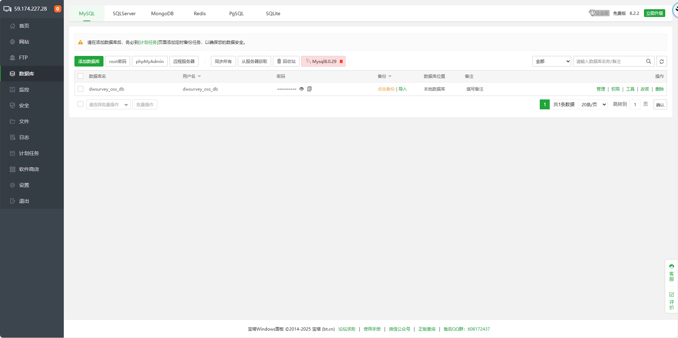
Task: Click the refresh database list icon
Action: pyautogui.click(x=661, y=62)
